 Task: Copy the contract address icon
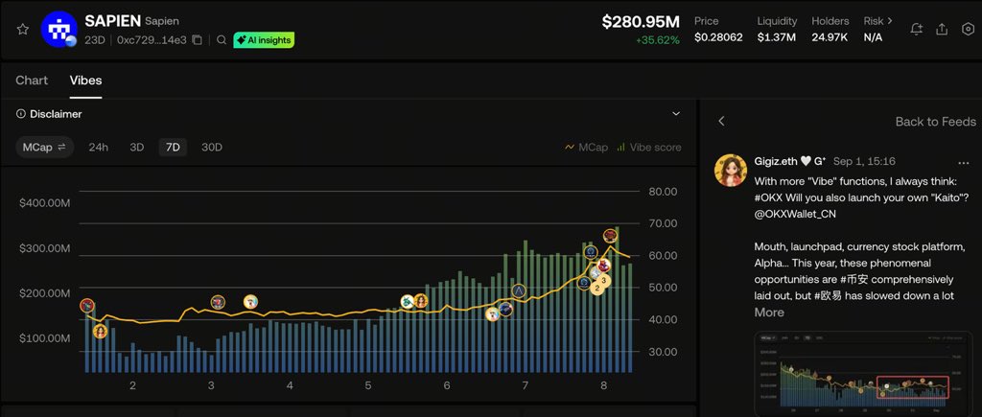[198, 40]
